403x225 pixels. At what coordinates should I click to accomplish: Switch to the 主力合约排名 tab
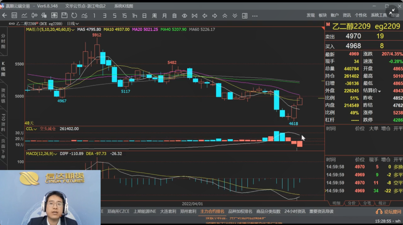coord(212,211)
